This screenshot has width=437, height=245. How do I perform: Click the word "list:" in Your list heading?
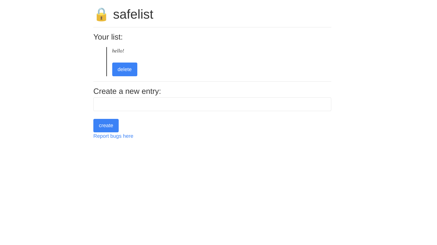[x=117, y=37]
